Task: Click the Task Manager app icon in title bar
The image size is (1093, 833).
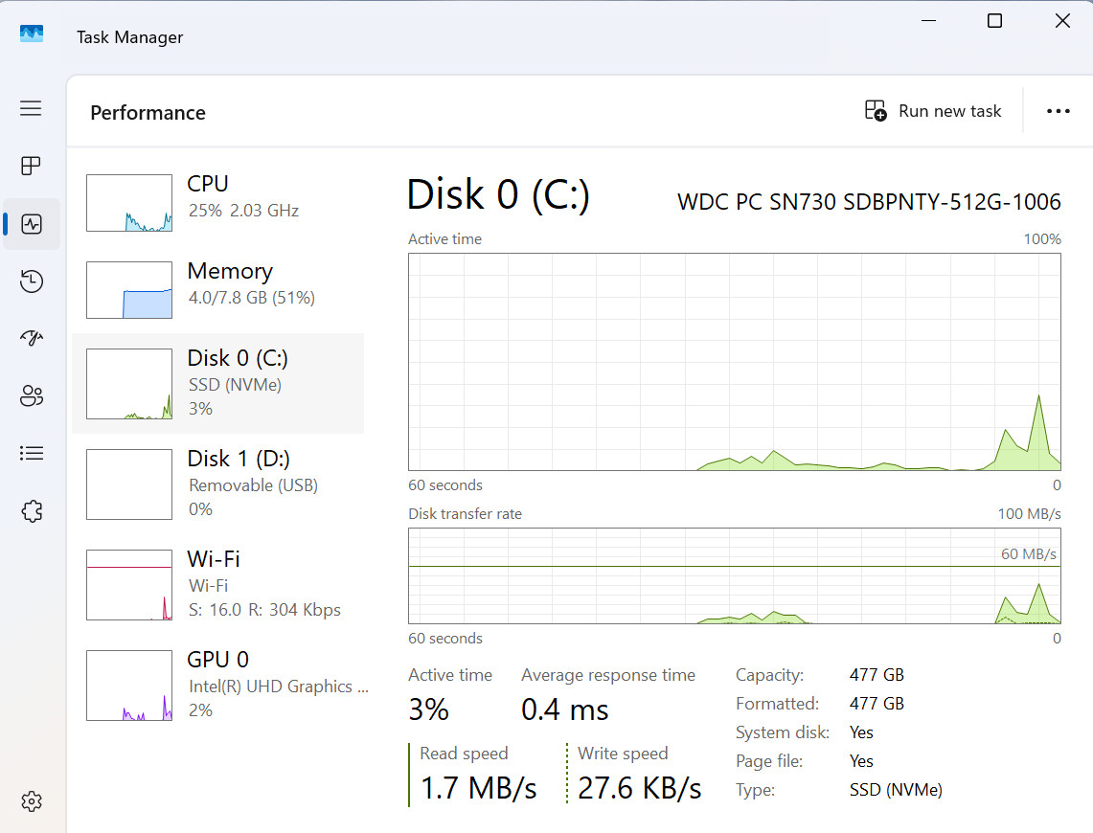Action: point(32,34)
